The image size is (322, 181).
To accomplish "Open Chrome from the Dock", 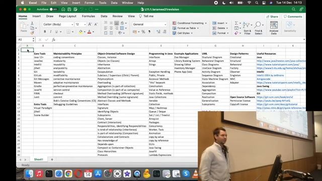I will point(68,173).
